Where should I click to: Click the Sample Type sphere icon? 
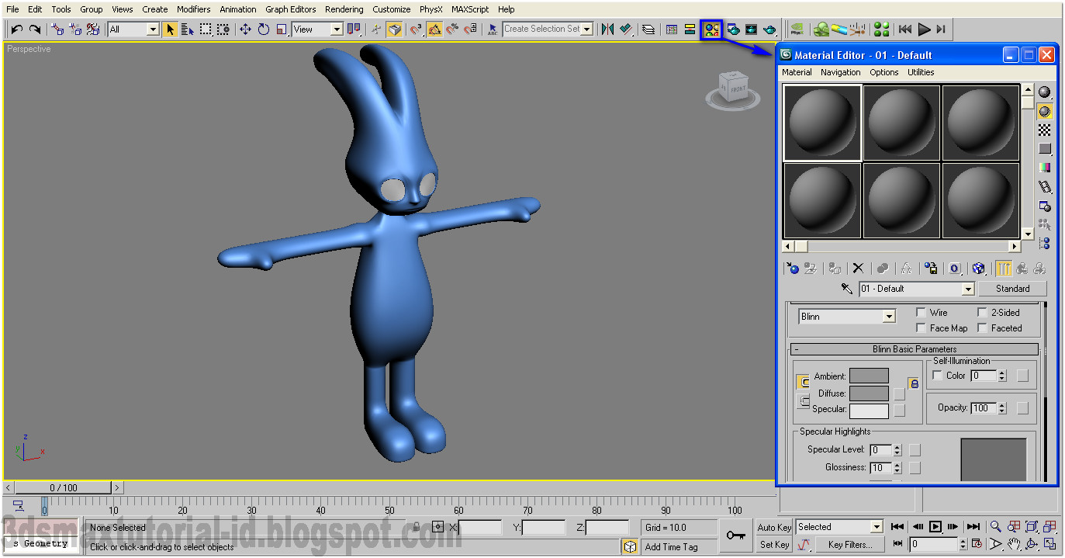[x=1045, y=92]
